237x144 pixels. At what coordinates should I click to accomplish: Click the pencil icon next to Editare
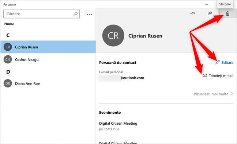pos(218,62)
